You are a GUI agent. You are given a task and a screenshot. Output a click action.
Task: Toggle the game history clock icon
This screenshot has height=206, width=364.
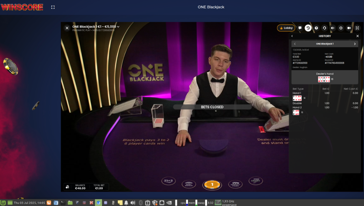pyautogui.click(x=308, y=28)
